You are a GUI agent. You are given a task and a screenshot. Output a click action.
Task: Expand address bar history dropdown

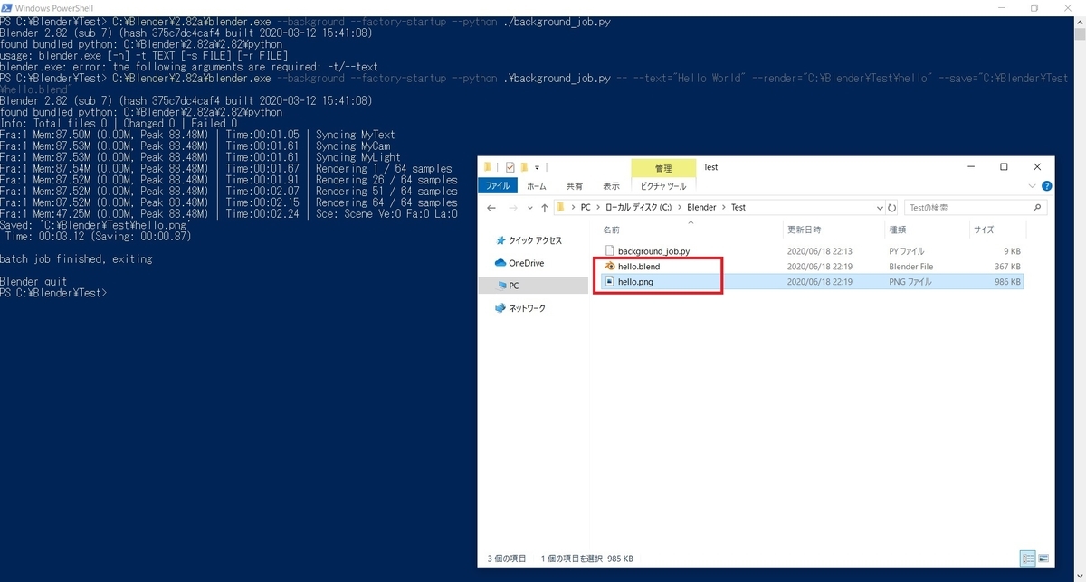coord(880,207)
